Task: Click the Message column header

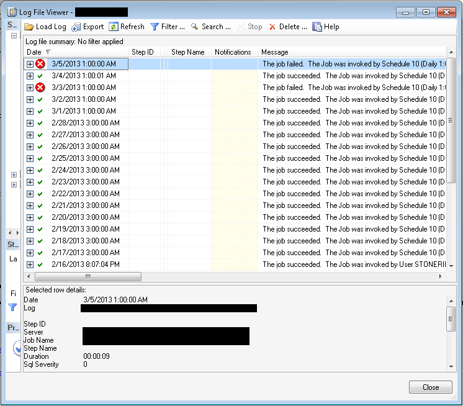Action: point(352,52)
